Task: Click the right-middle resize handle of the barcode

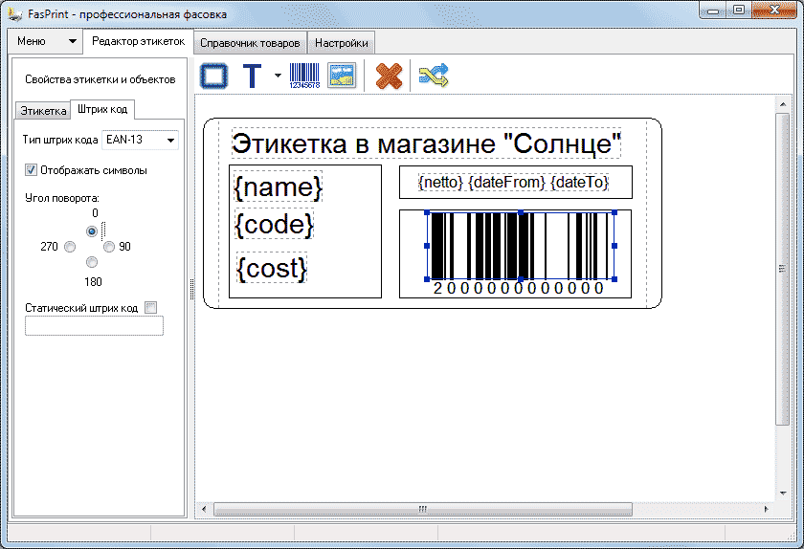Action: pyautogui.click(x=614, y=246)
